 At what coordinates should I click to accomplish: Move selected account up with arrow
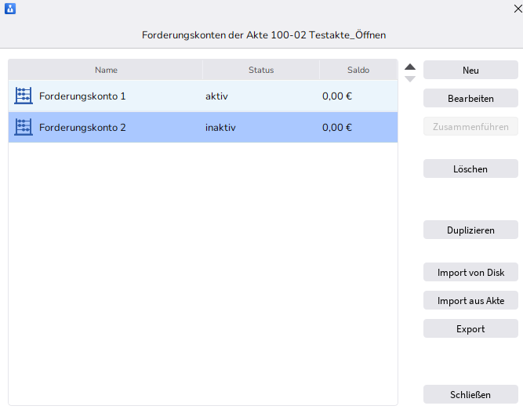(410, 67)
